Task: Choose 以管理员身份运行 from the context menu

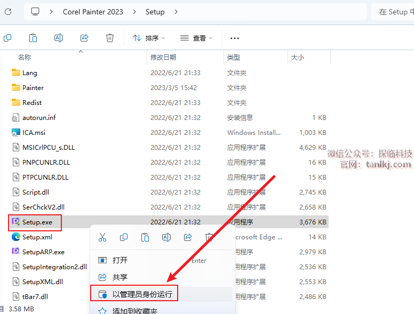Action: coord(142,294)
